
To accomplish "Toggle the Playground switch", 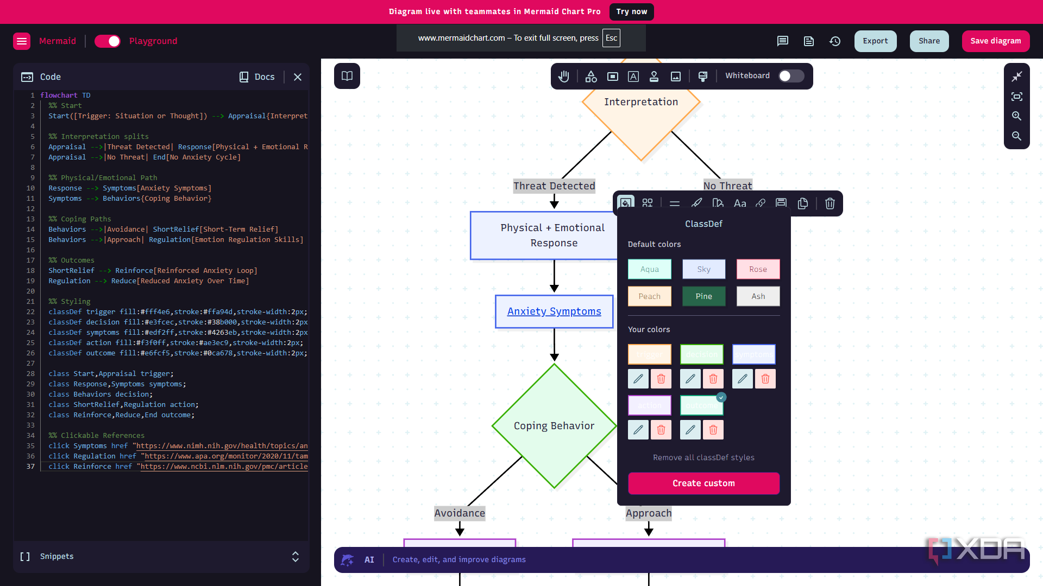I will point(108,41).
